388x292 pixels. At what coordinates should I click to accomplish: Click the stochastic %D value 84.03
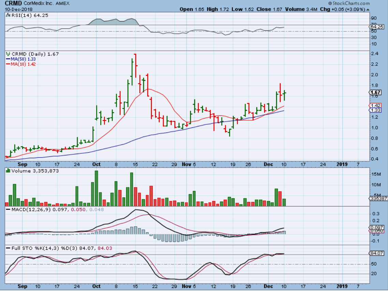point(105,248)
